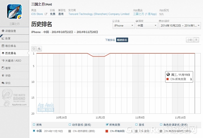Click the star icon beside 评级
Image resolution: width=203 pixels, height=138 pixels.
pyautogui.click(x=3, y=75)
